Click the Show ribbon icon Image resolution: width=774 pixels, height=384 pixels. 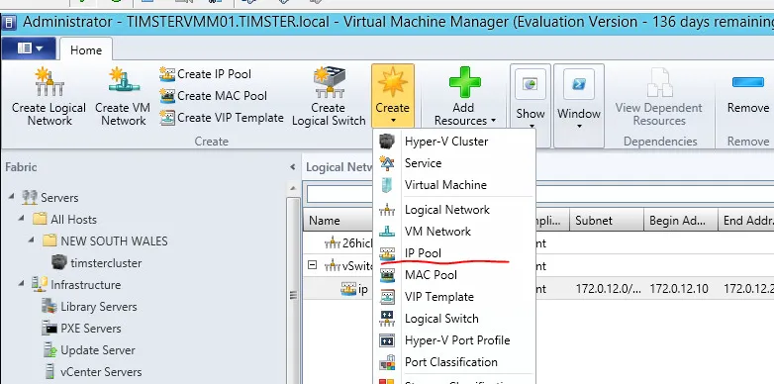pos(531,84)
